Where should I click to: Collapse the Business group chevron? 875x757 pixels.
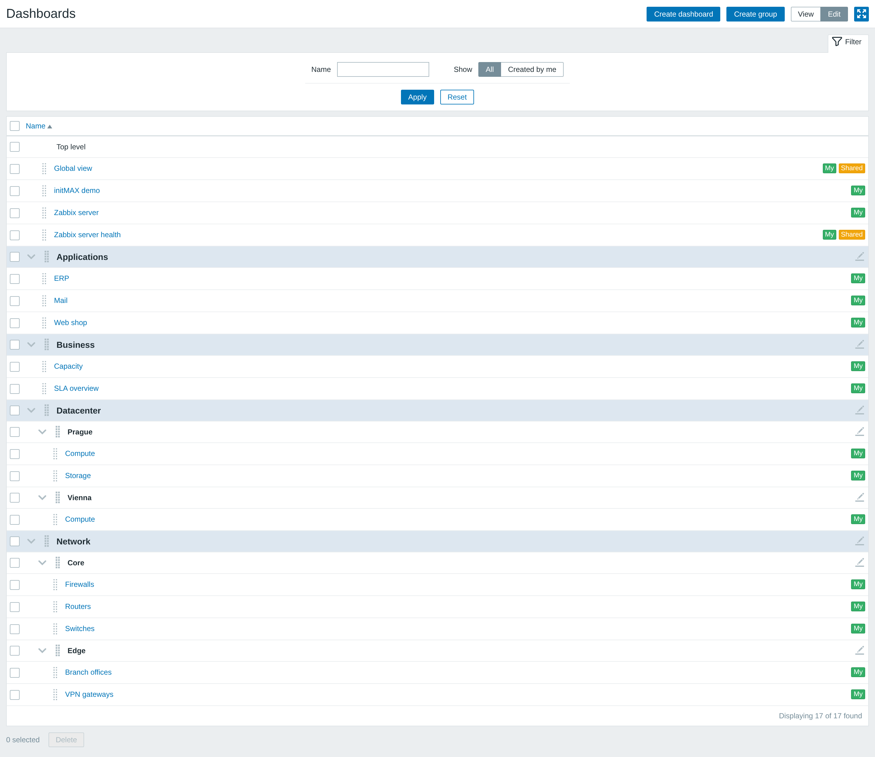click(x=31, y=344)
